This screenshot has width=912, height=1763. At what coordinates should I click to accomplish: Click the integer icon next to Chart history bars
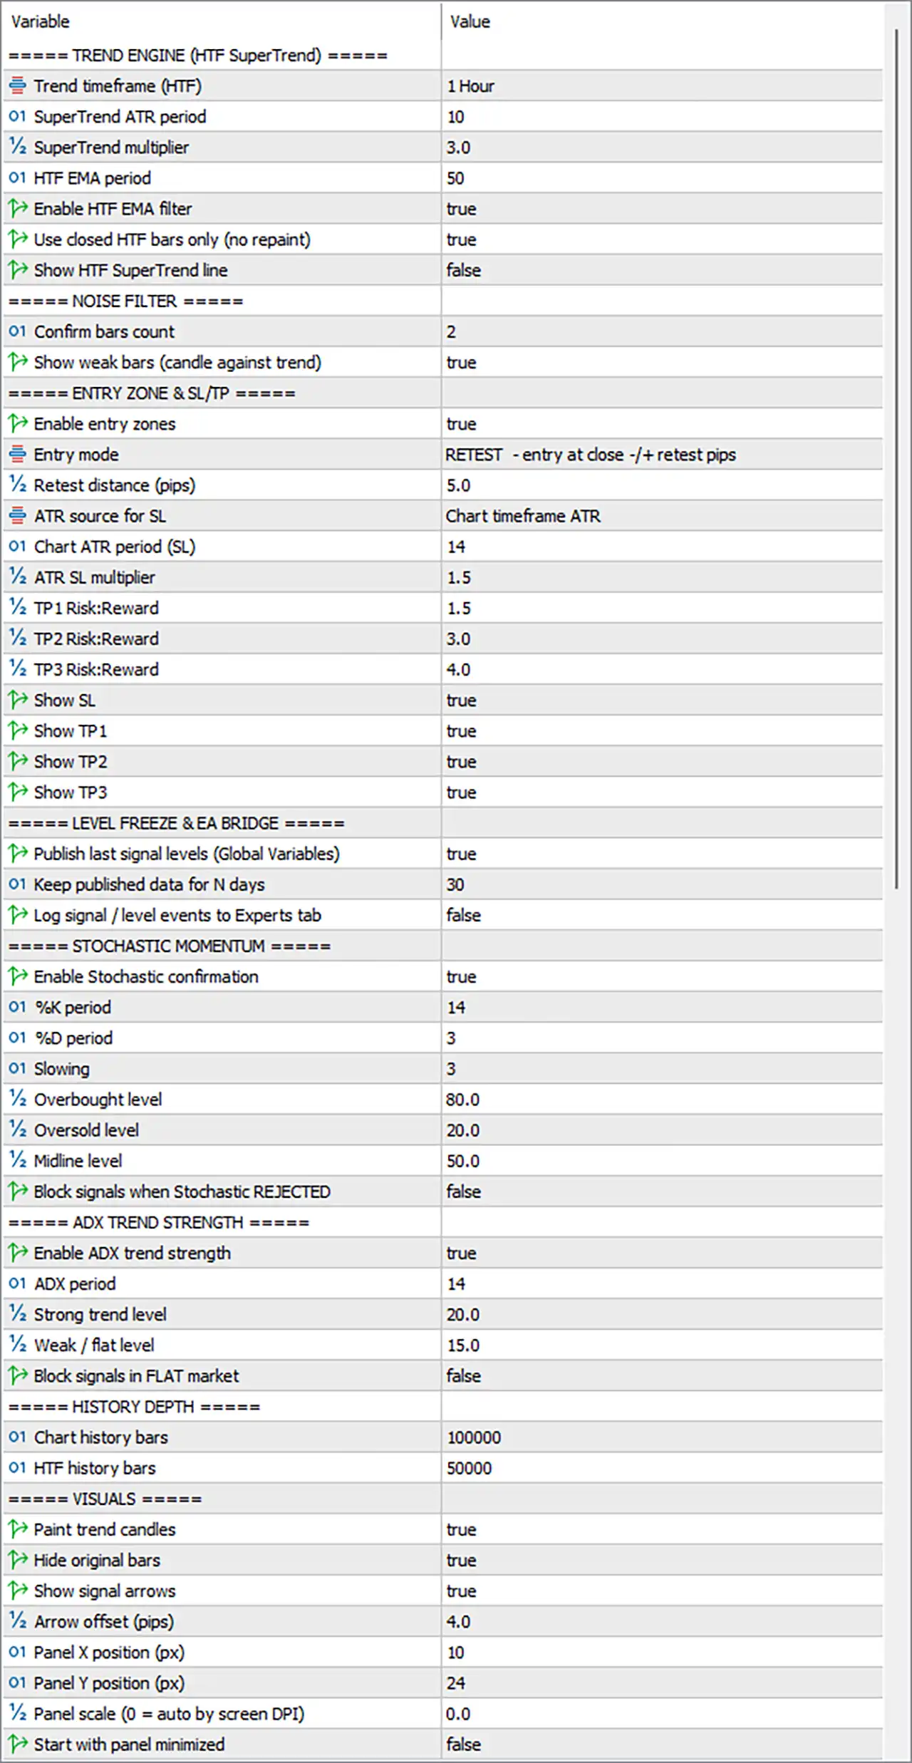18,1437
